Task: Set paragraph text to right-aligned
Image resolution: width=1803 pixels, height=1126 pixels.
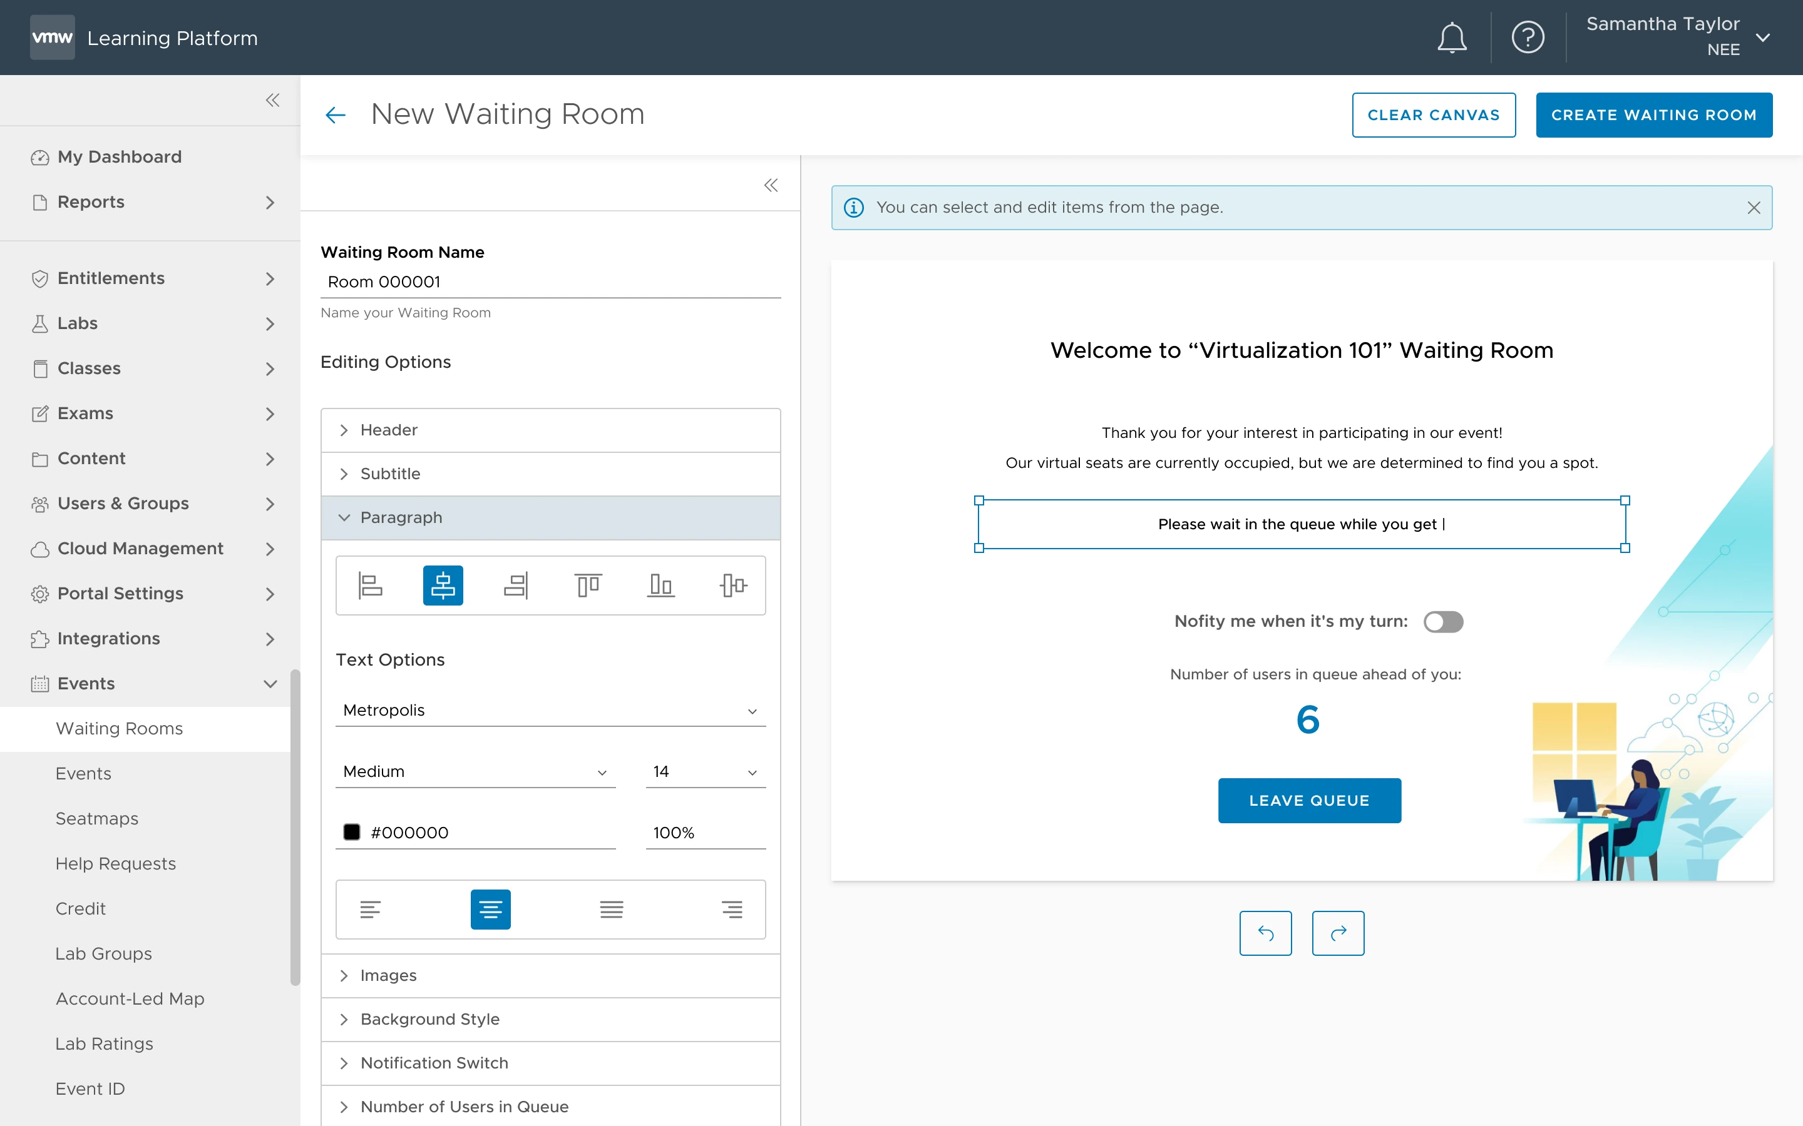Action: (x=732, y=908)
